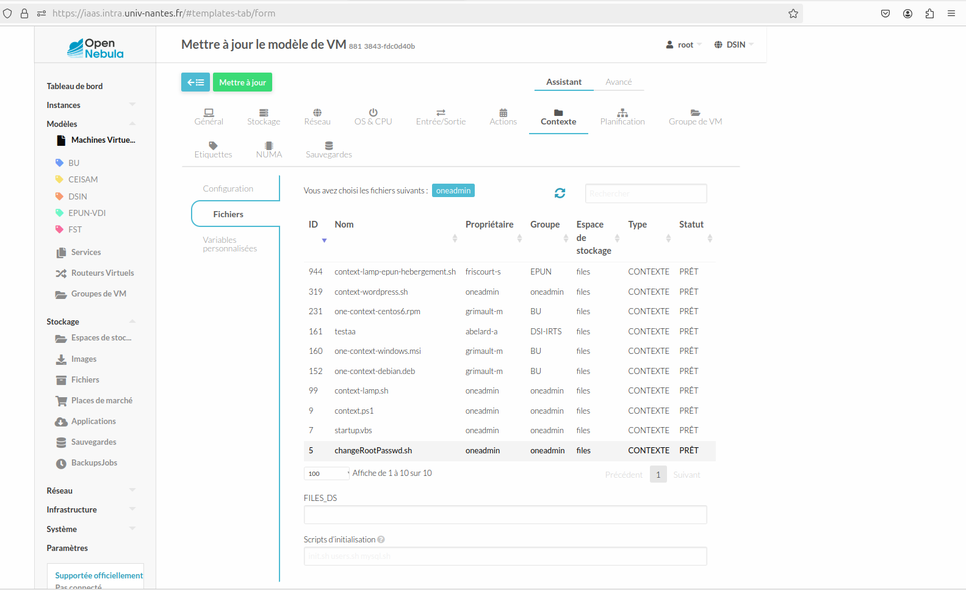Open Variables personnalisées side tab
The image size is (966, 590).
(230, 244)
